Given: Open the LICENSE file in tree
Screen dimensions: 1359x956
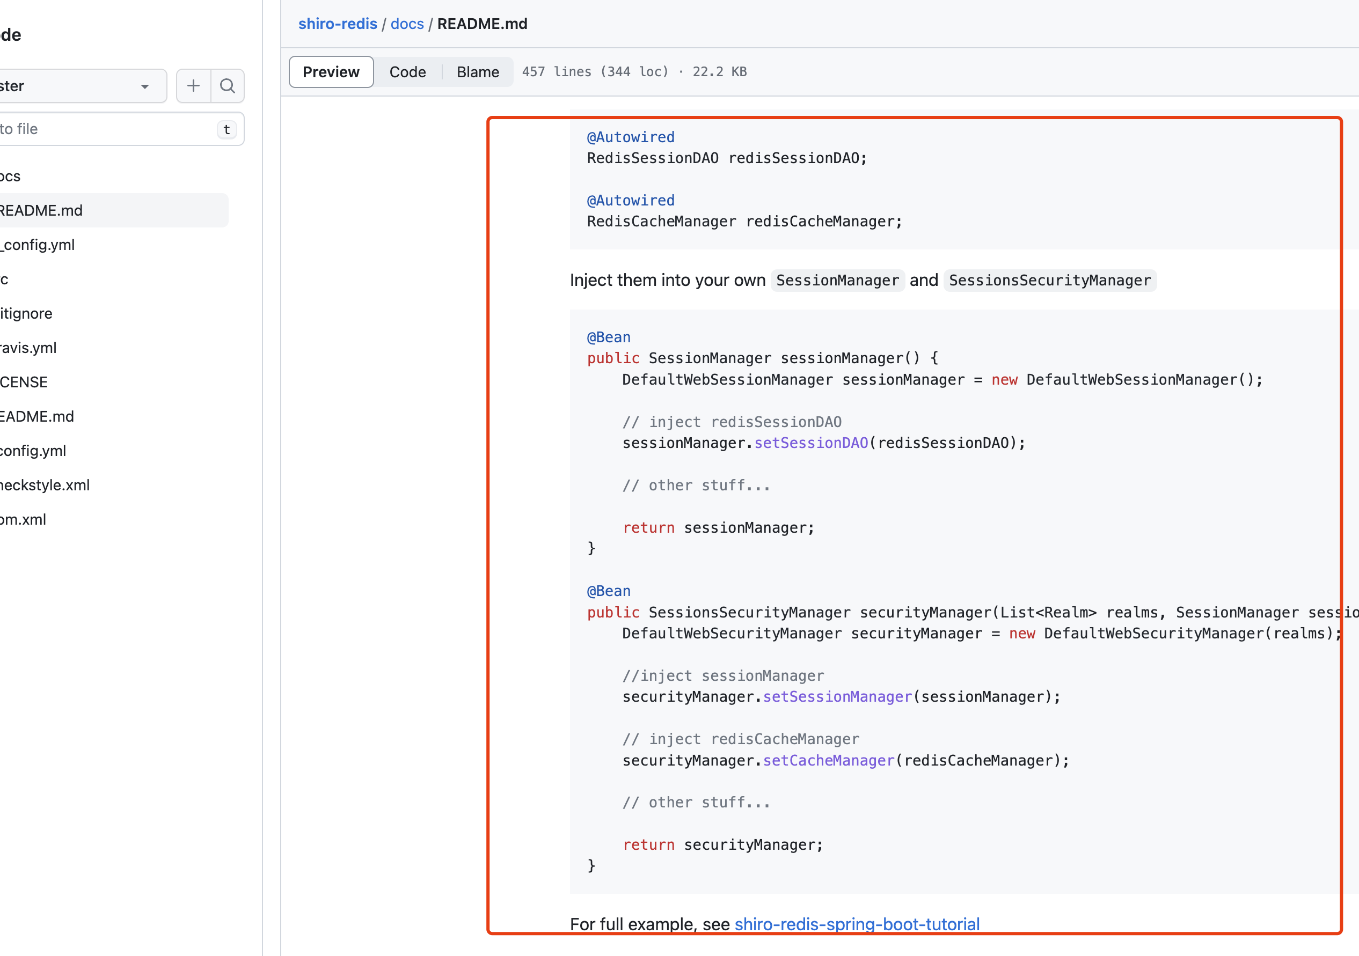Looking at the screenshot, I should click(24, 382).
